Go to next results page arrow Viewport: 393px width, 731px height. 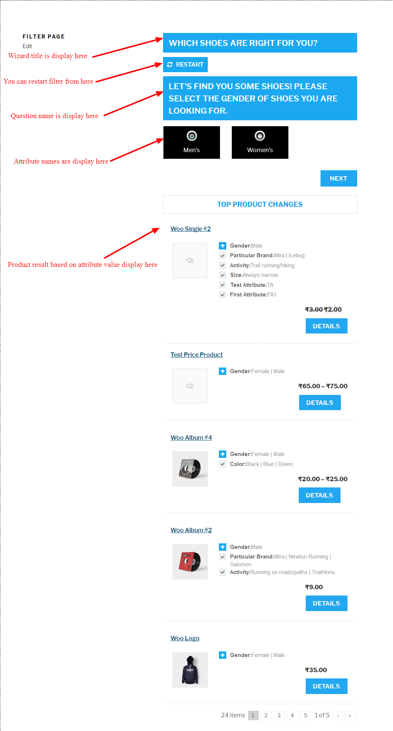pyautogui.click(x=338, y=715)
